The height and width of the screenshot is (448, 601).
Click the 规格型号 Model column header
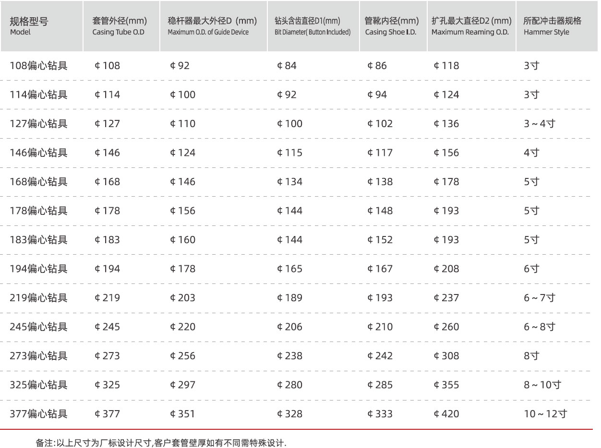(29, 26)
